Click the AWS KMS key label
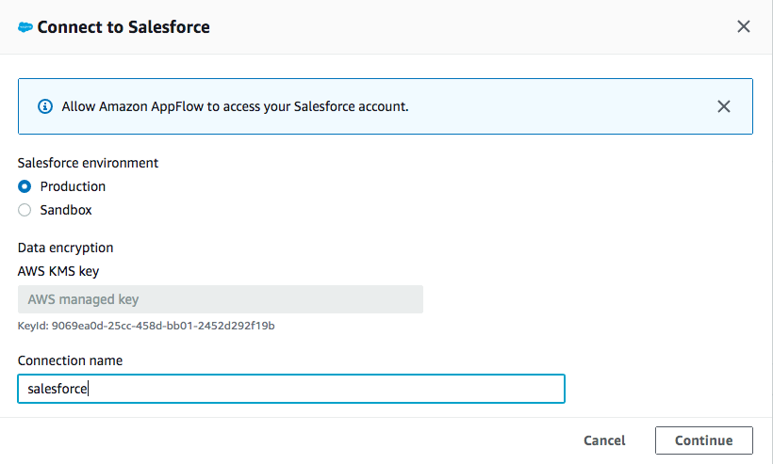 [58, 271]
